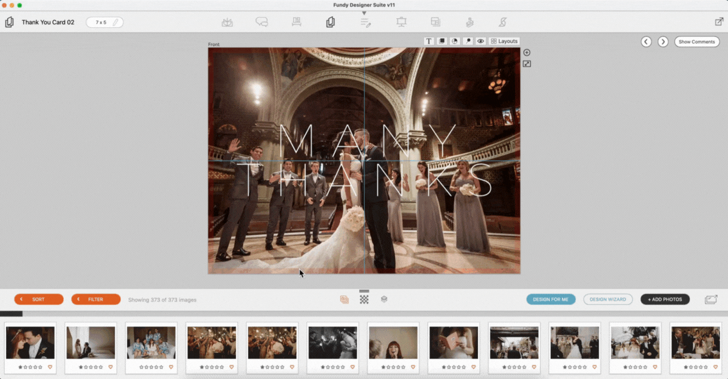
Task: Favorite the window couple photo with heart
Action: pos(110,367)
